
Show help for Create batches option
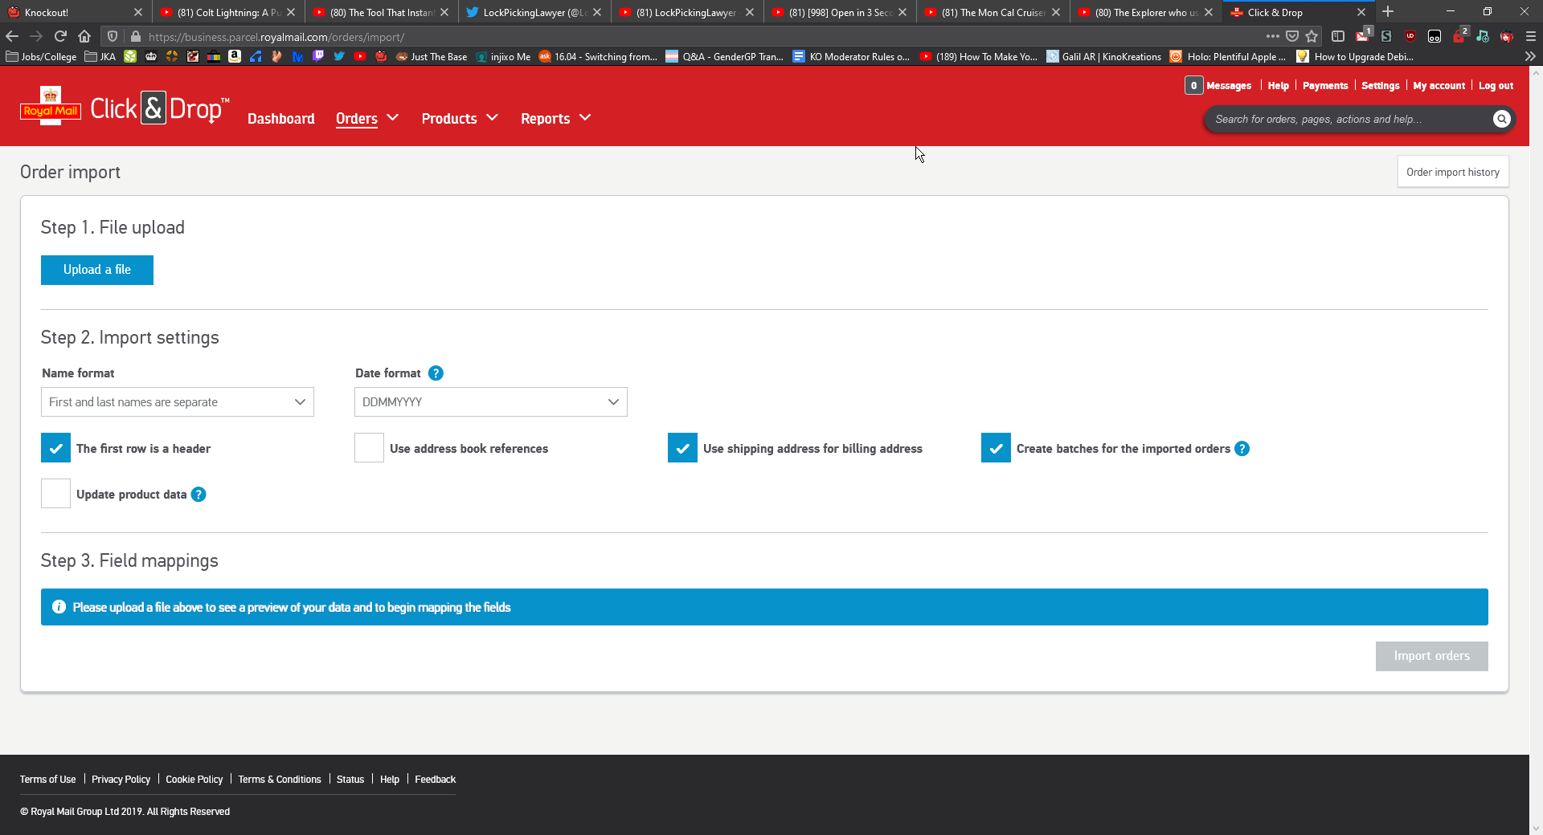pyautogui.click(x=1242, y=449)
